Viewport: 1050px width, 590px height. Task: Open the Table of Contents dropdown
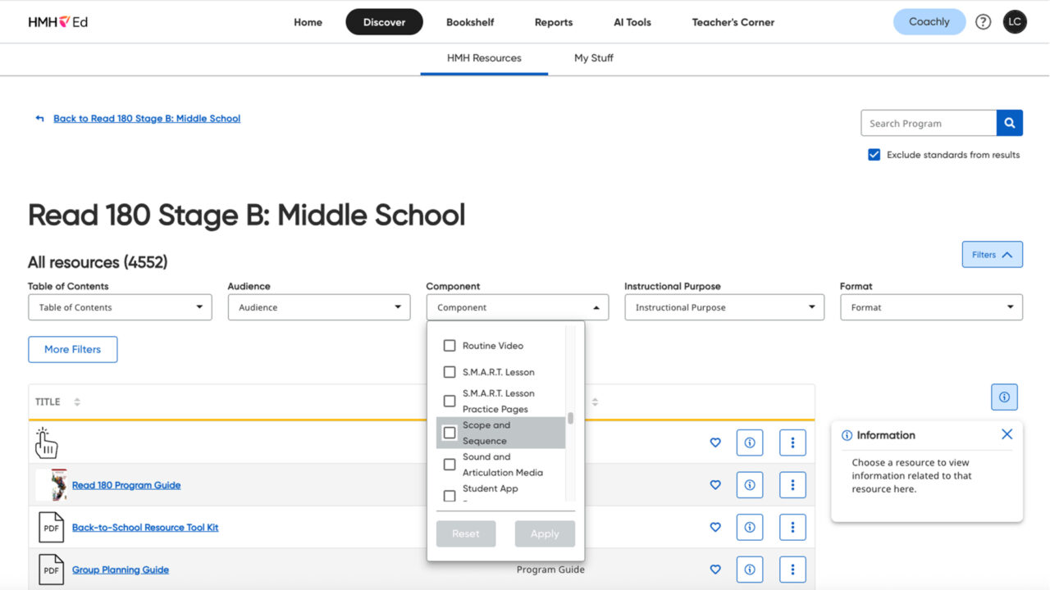coord(120,307)
